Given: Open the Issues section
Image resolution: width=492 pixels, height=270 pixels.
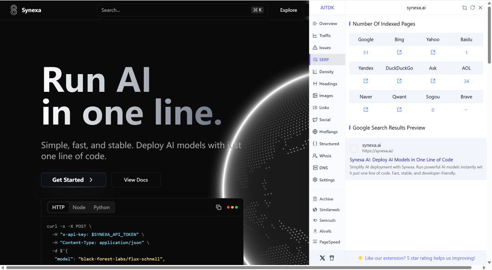Looking at the screenshot, I should 327,48.
